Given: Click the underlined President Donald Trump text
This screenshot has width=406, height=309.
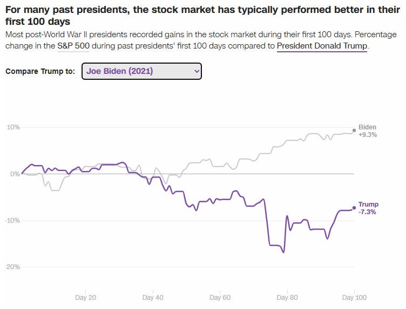Looking at the screenshot, I should [x=322, y=46].
